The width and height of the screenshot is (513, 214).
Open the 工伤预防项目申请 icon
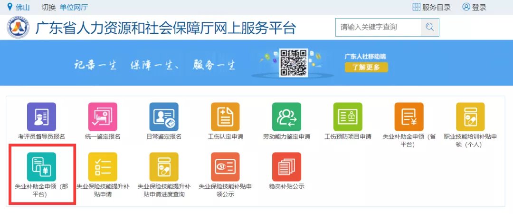(348, 117)
